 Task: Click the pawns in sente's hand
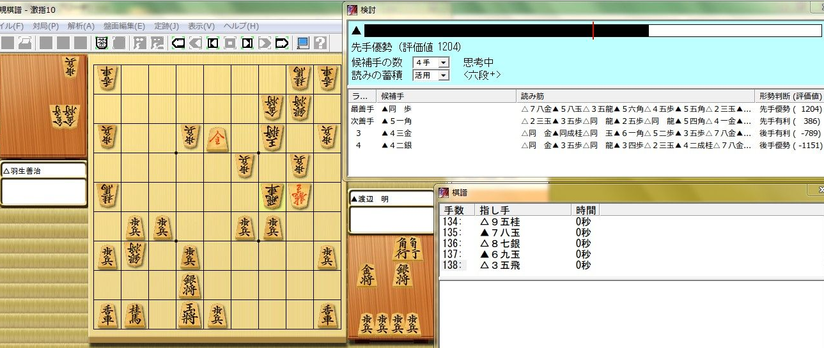pyautogui.click(x=389, y=322)
